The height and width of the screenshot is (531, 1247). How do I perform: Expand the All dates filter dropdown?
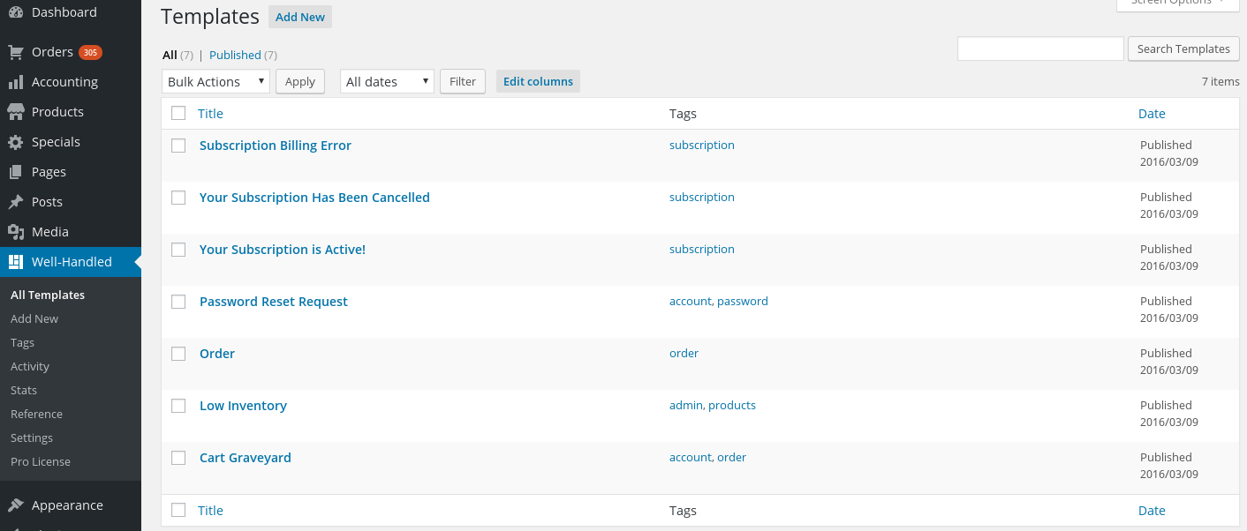click(387, 81)
